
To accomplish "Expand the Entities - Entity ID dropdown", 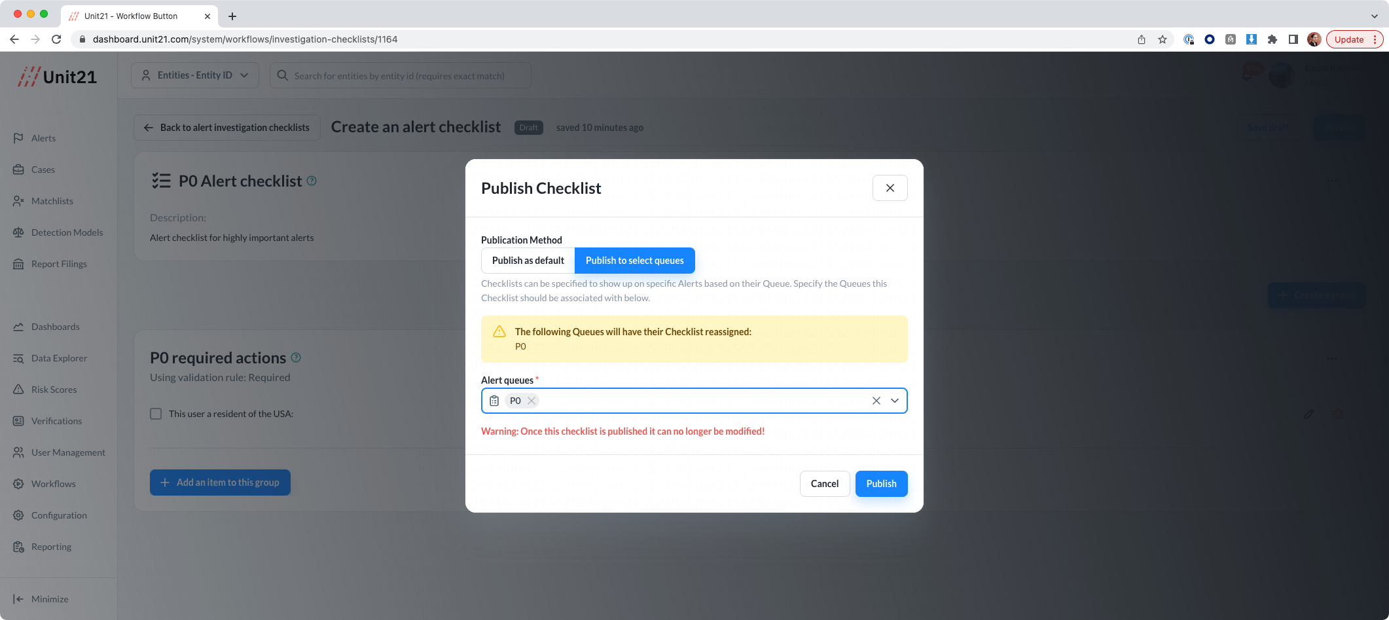I will click(x=195, y=75).
